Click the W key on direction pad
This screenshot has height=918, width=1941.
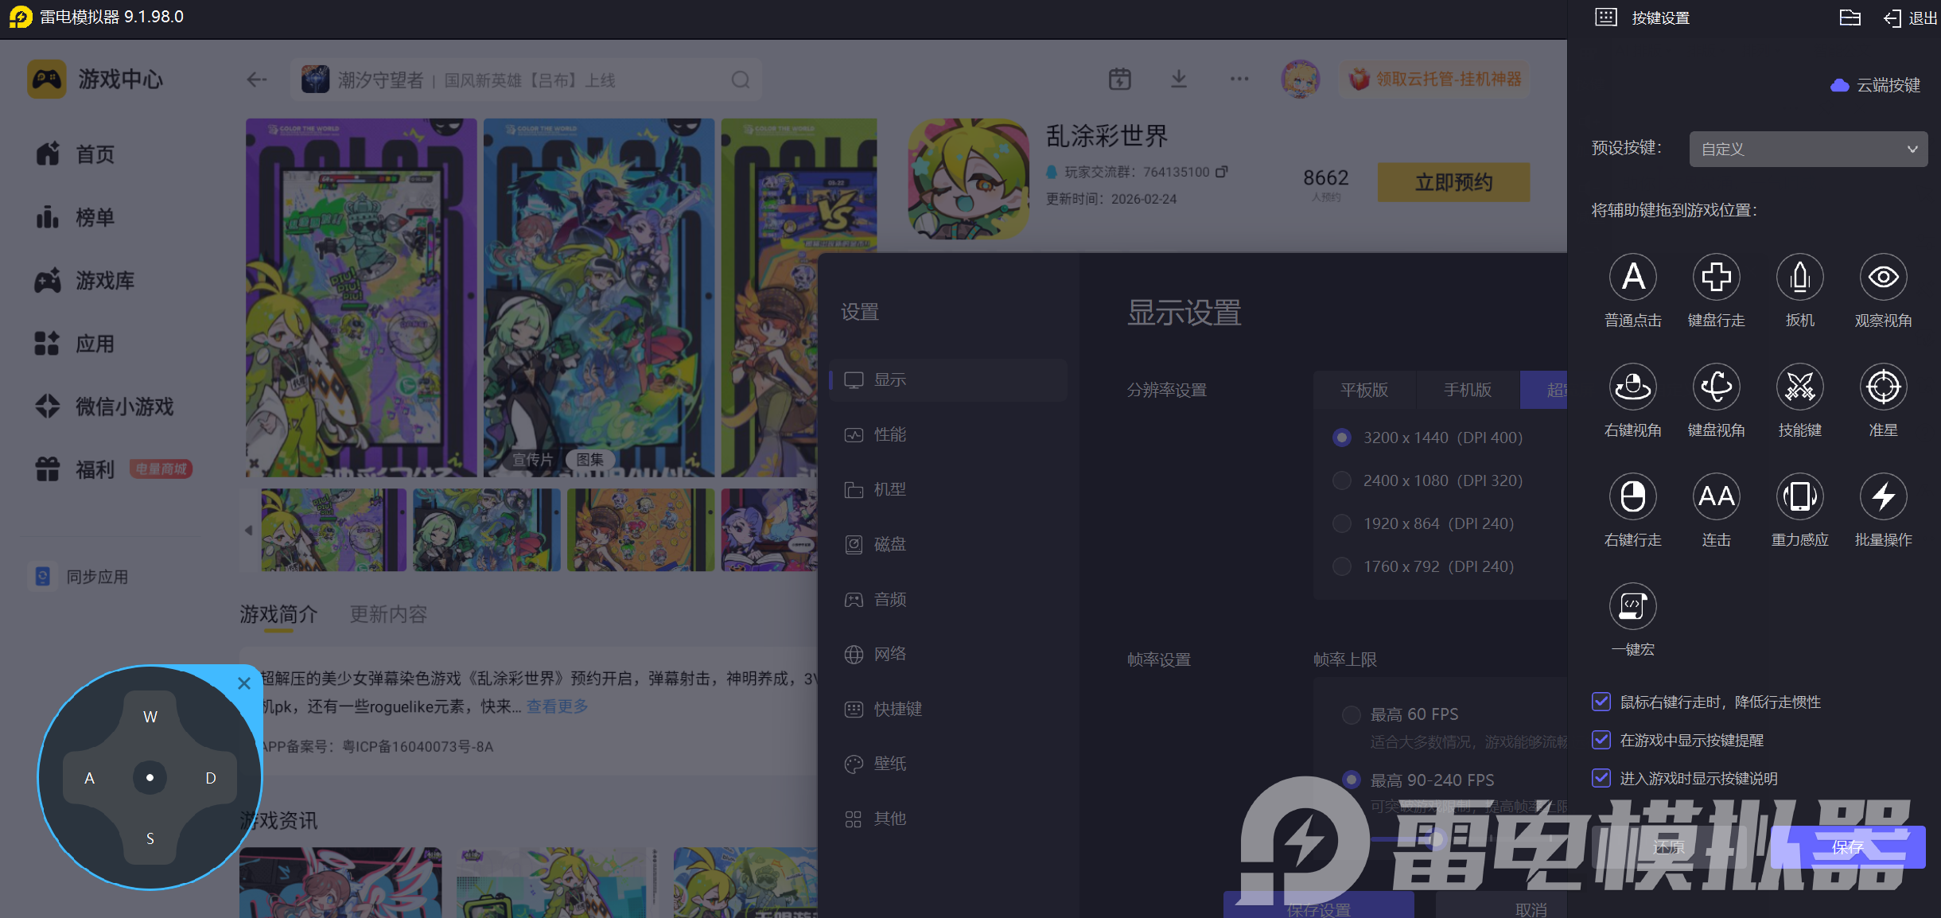[150, 717]
